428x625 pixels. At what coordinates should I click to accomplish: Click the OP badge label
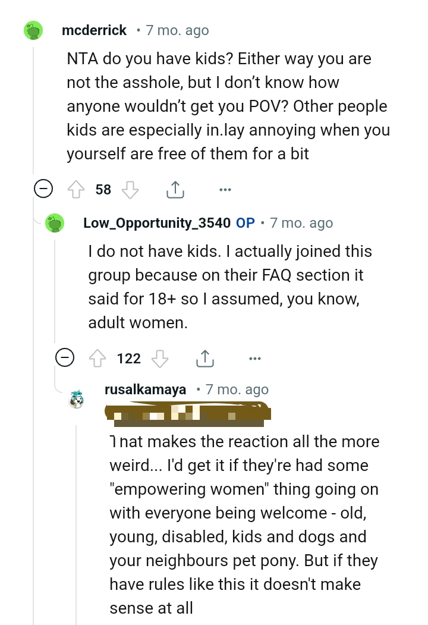(246, 223)
